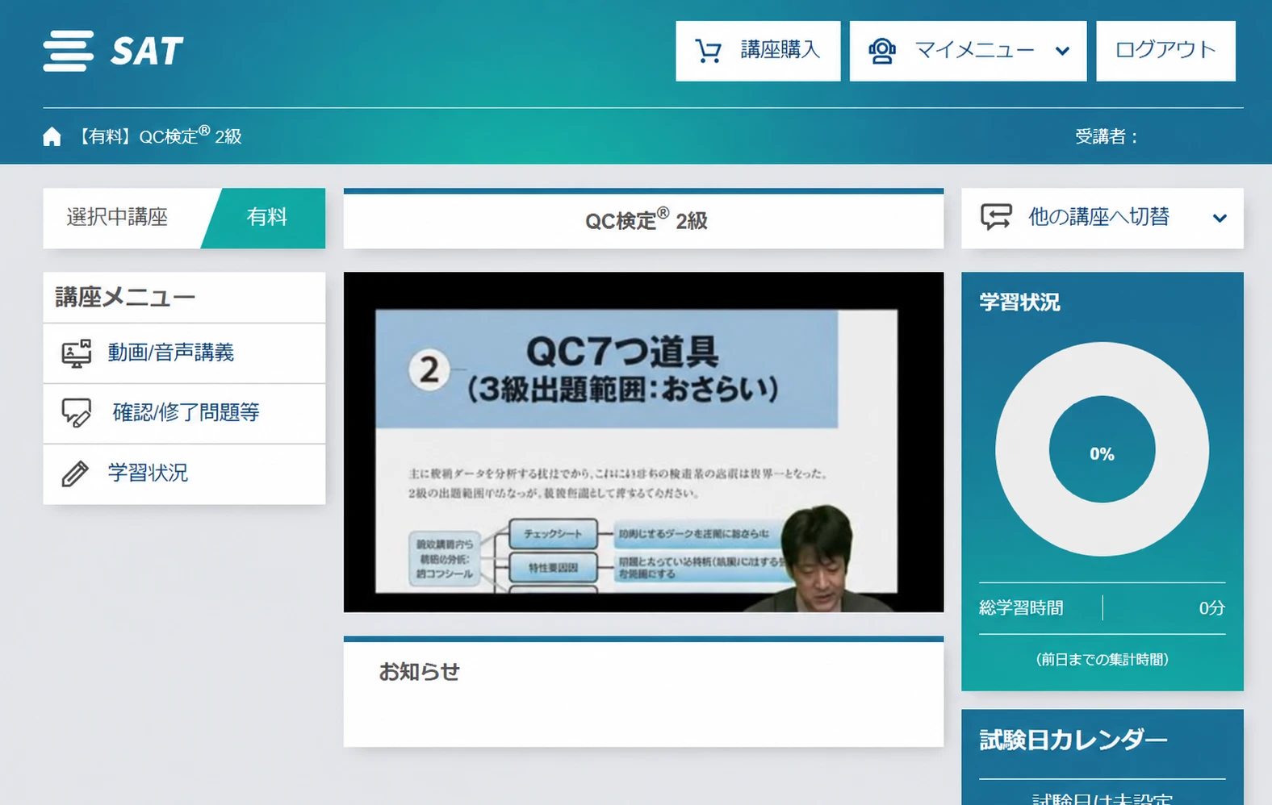Click the video lecture monitor icon
Viewport: 1272px width, 805px height.
77,353
